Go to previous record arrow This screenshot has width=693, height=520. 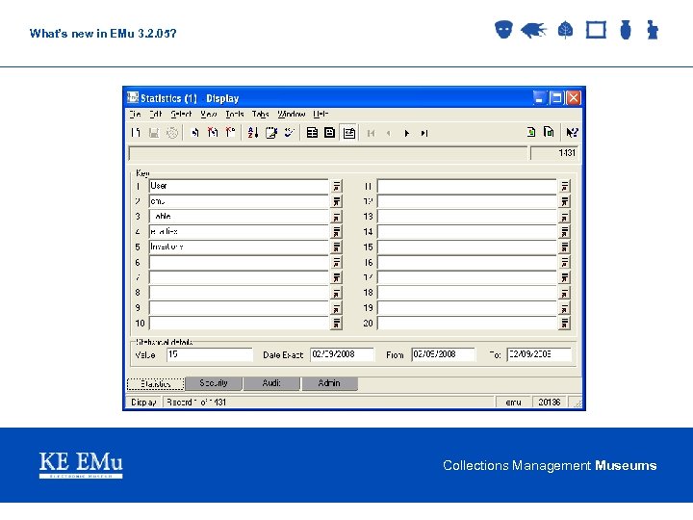[389, 133]
